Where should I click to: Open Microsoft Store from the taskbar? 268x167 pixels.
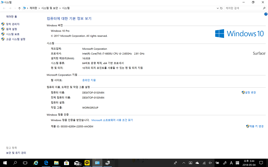pyautogui.click(x=66, y=163)
